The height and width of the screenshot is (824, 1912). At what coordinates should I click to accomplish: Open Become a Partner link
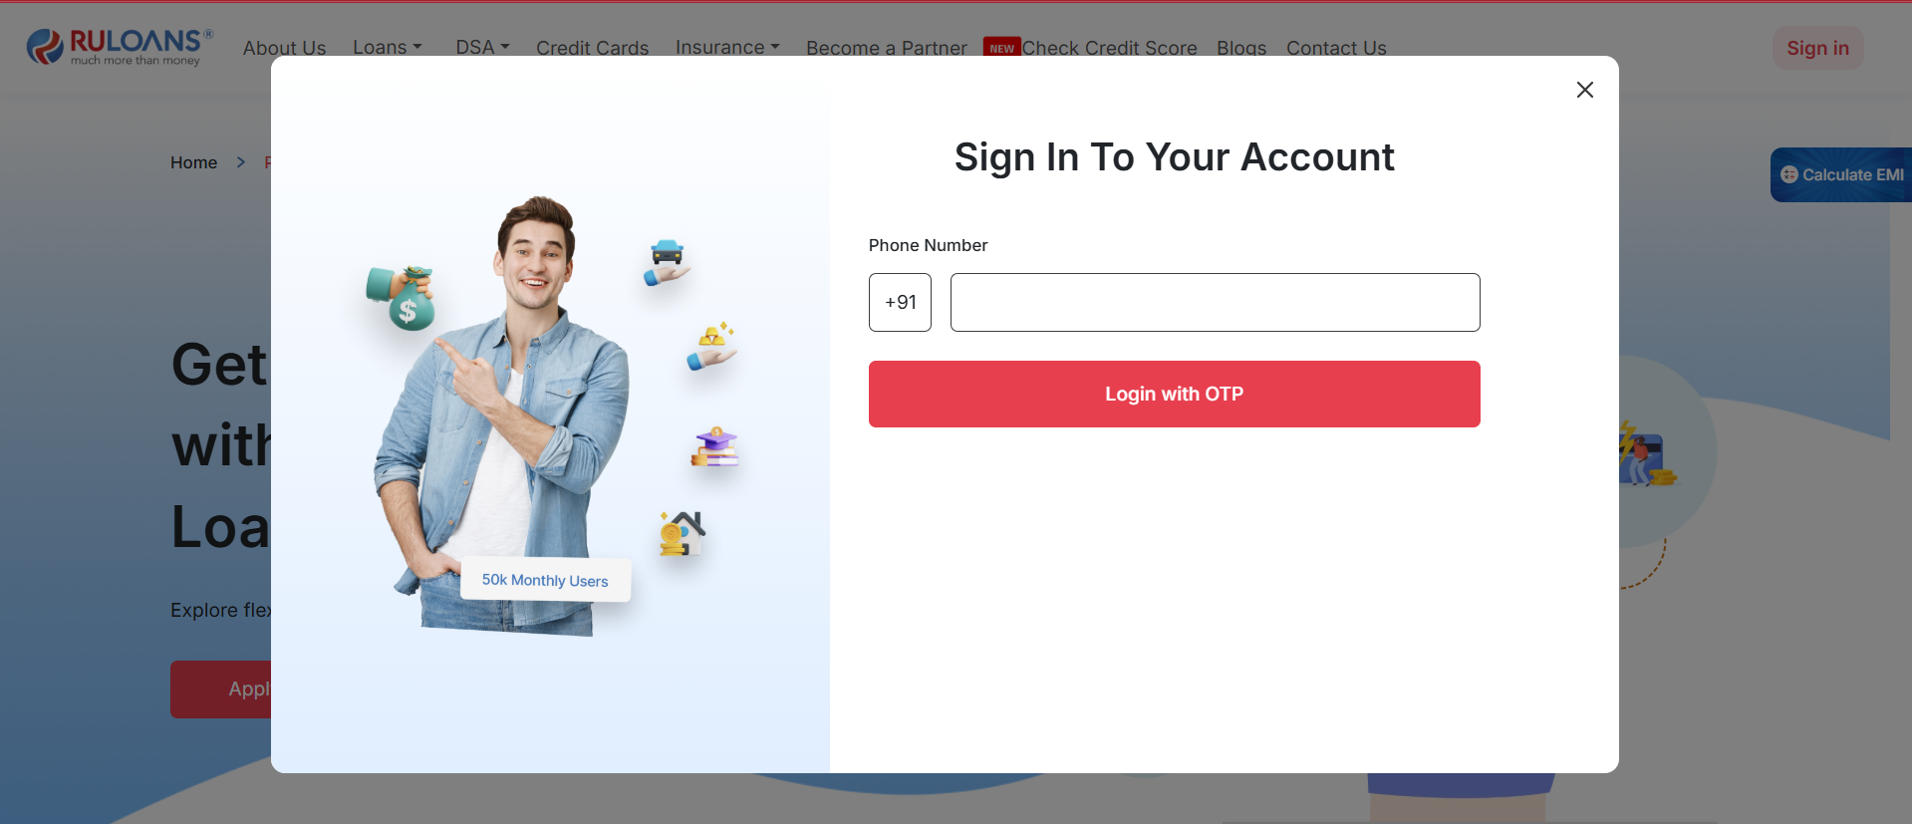pos(886,48)
